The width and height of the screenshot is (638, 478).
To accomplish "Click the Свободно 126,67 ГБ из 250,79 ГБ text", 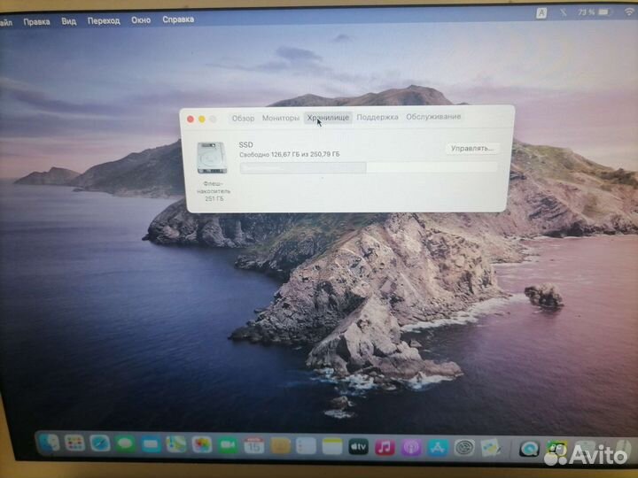I will click(x=289, y=154).
